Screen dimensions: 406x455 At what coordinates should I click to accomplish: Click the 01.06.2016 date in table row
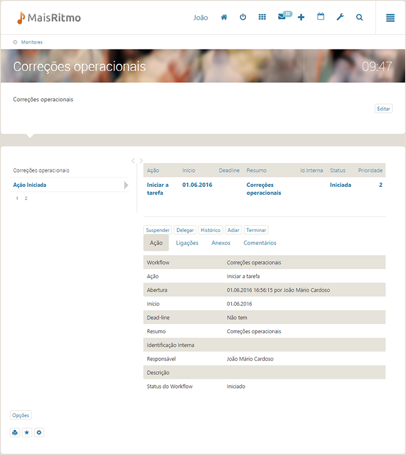(197, 185)
